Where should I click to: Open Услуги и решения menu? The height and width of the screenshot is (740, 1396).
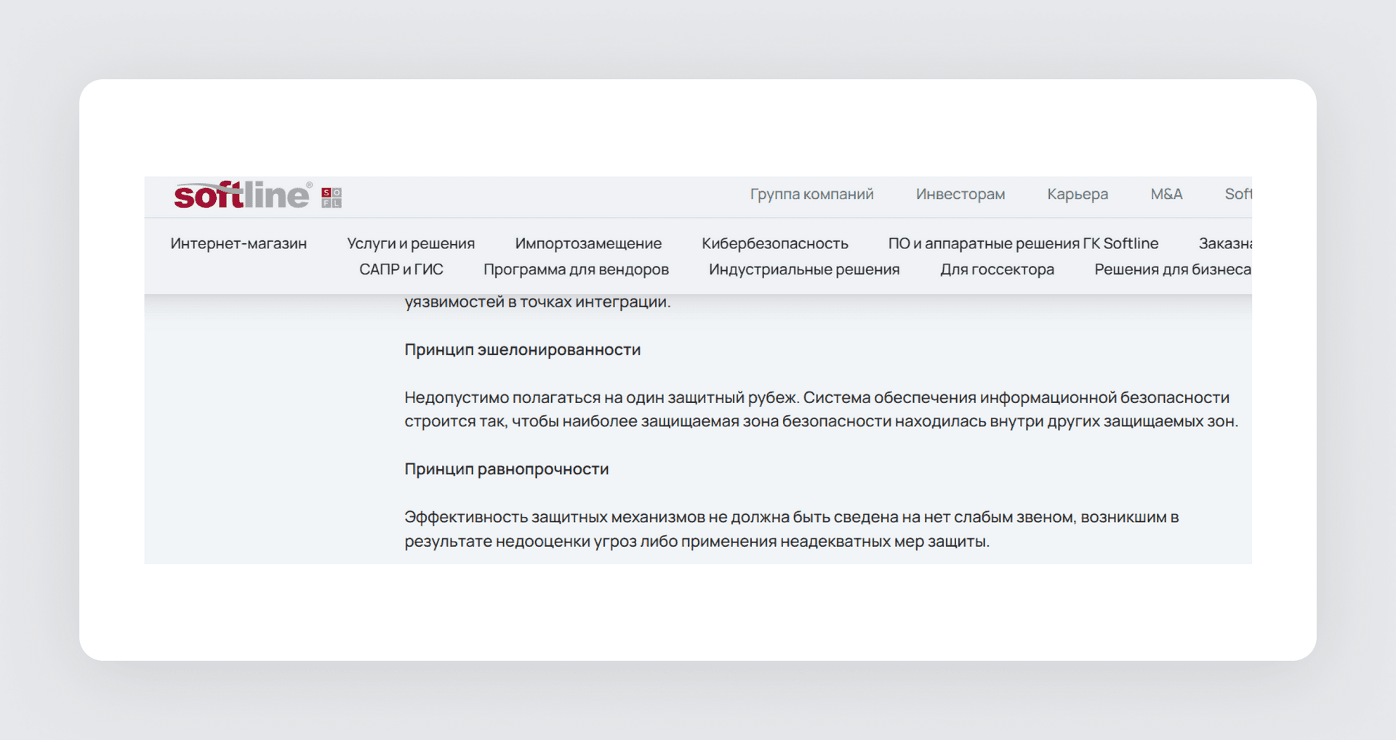[411, 243]
